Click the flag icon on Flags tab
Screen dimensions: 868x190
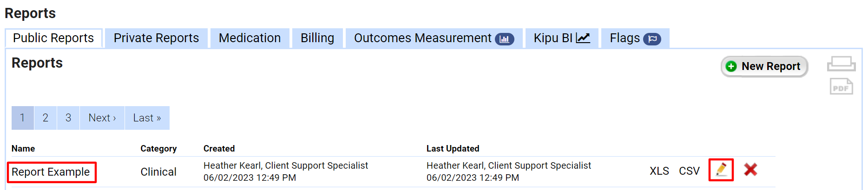click(x=652, y=39)
